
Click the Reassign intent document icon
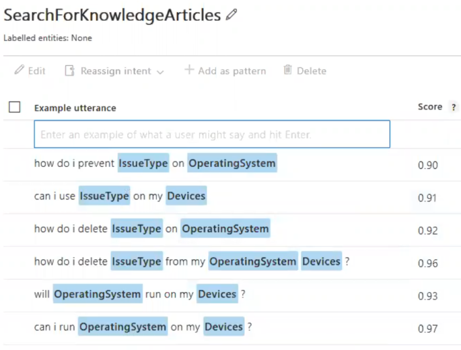coord(70,70)
